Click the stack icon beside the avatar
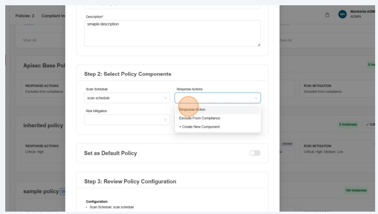Screen dimensions: 378x214 (x=327, y=15)
